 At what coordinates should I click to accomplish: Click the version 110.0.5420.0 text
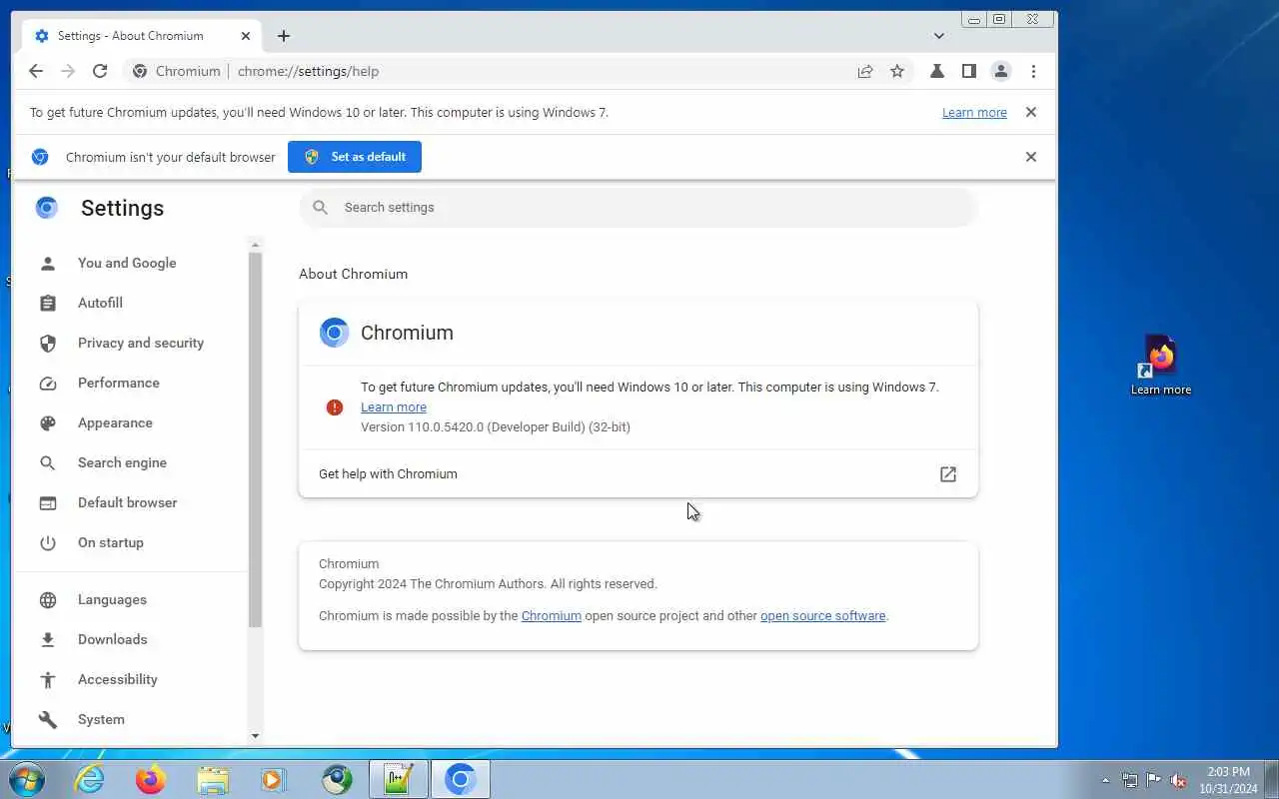coord(496,426)
